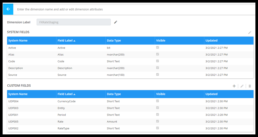Delete custom field using trash icon
258x137 pixels.
pos(250,86)
